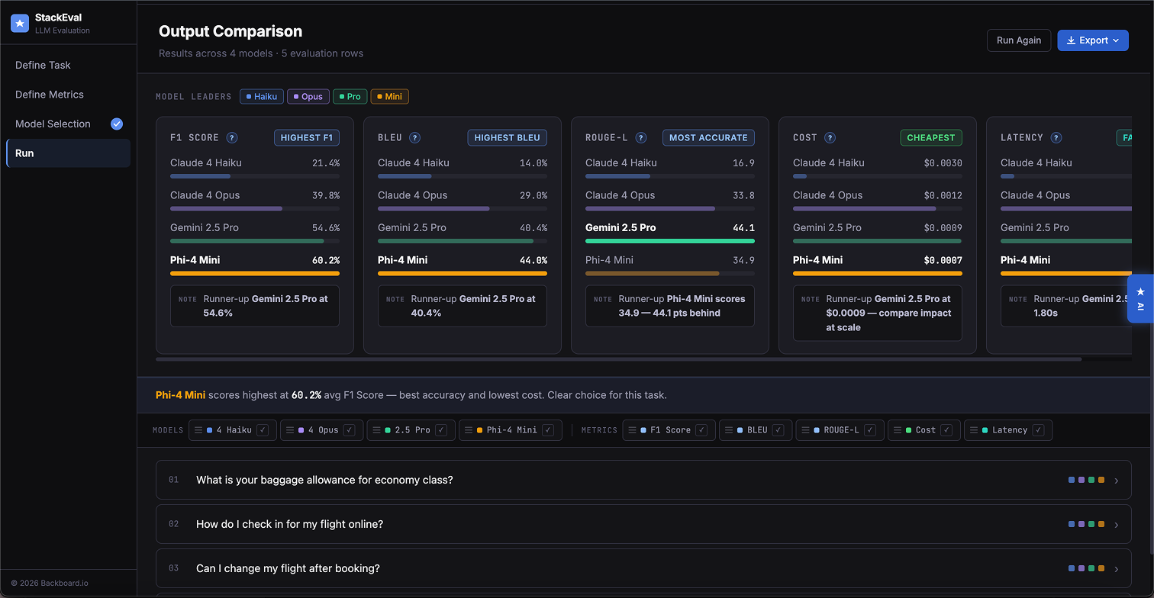Show help for the ROUGE-L metric
1154x598 pixels.
click(x=641, y=138)
